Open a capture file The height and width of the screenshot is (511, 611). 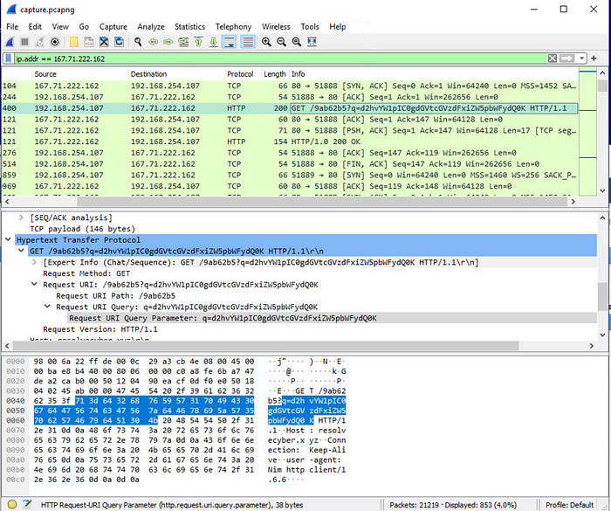coord(73,42)
